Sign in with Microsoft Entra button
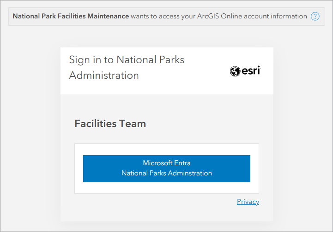The width and height of the screenshot is (333, 232). [x=166, y=168]
